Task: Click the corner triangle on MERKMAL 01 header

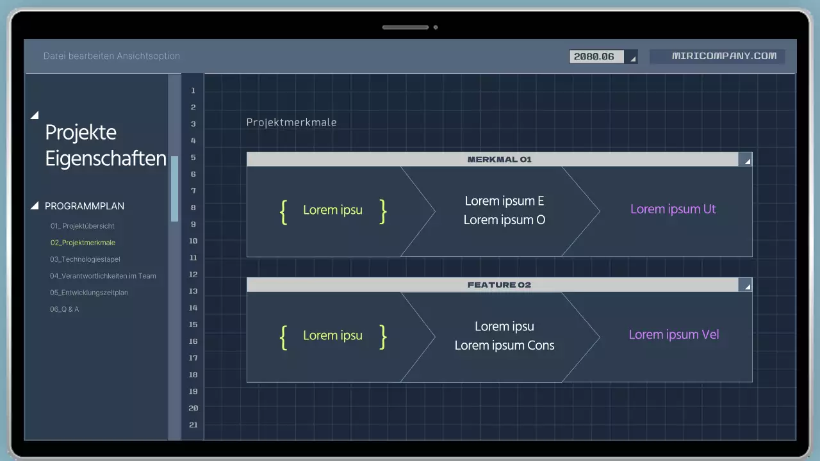Action: click(746, 160)
